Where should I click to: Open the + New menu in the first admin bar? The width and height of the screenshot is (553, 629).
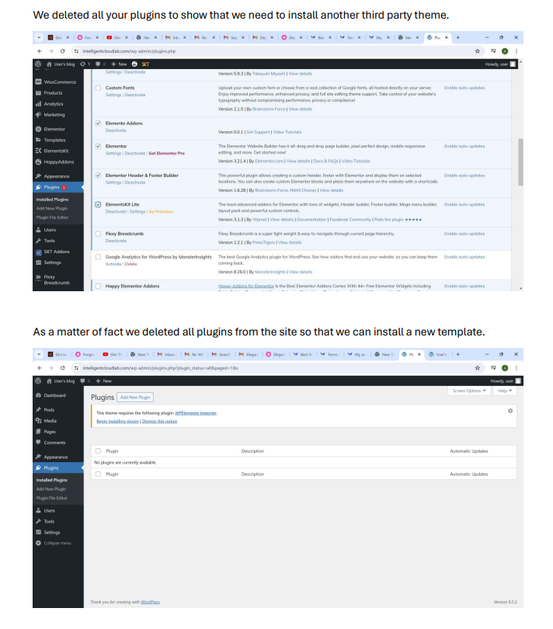coord(119,64)
